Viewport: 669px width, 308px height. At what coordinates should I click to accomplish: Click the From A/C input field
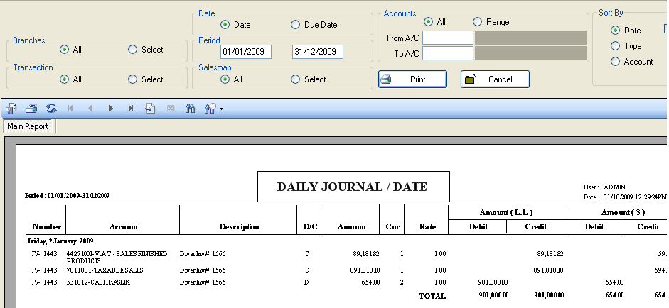[448, 38]
